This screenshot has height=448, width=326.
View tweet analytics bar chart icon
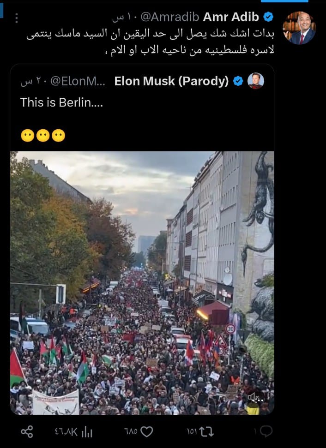[87, 432]
